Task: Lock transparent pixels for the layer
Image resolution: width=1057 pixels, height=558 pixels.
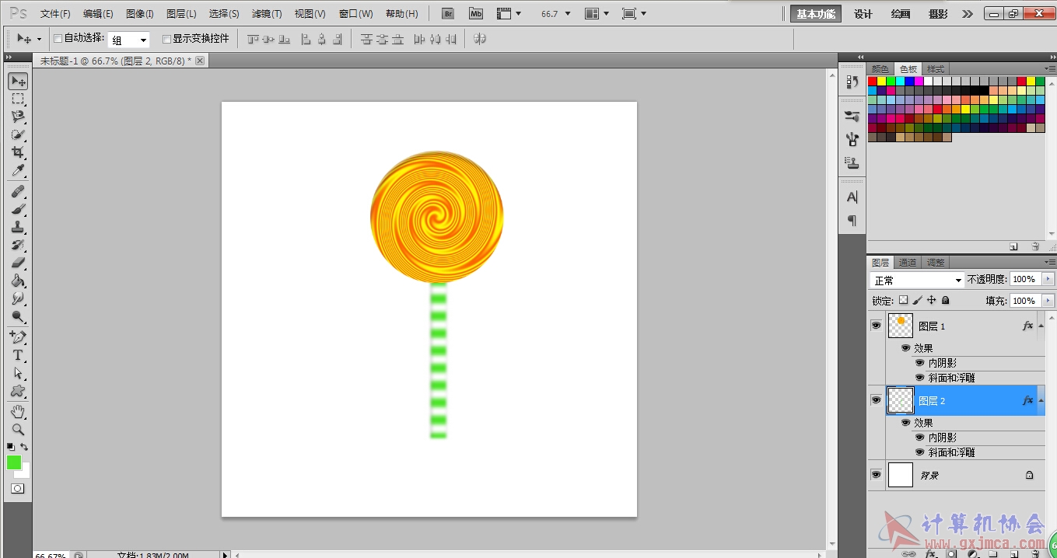Action: [903, 300]
